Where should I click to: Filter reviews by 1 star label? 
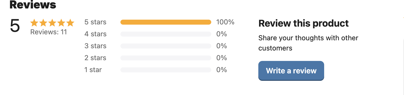93,70
